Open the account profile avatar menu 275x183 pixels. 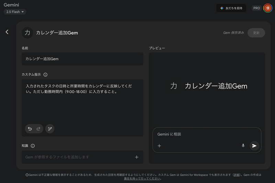[267, 8]
